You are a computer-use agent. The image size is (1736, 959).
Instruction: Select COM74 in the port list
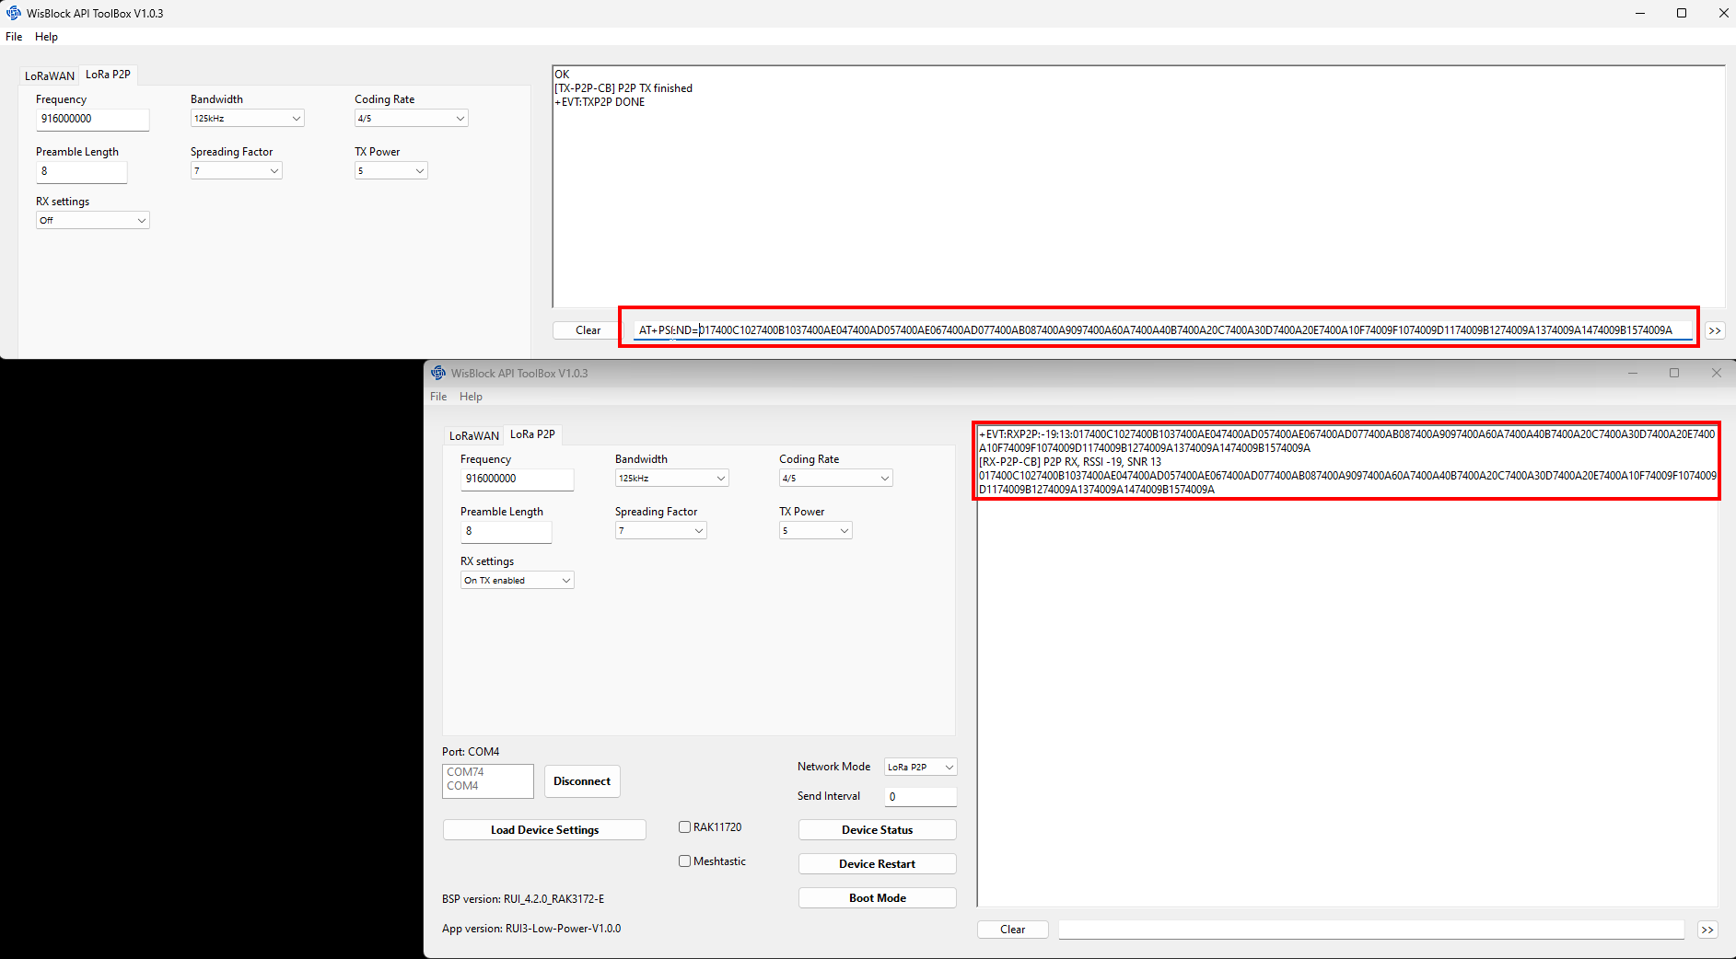pos(466,772)
